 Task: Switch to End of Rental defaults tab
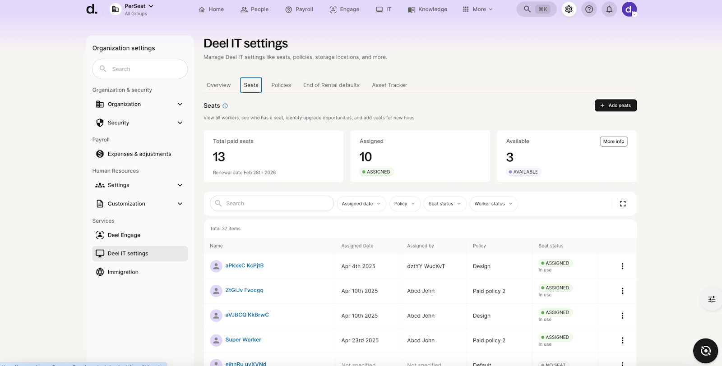(x=331, y=85)
